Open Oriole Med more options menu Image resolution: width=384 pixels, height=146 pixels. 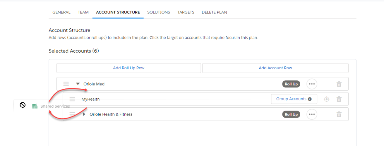pyautogui.click(x=312, y=84)
